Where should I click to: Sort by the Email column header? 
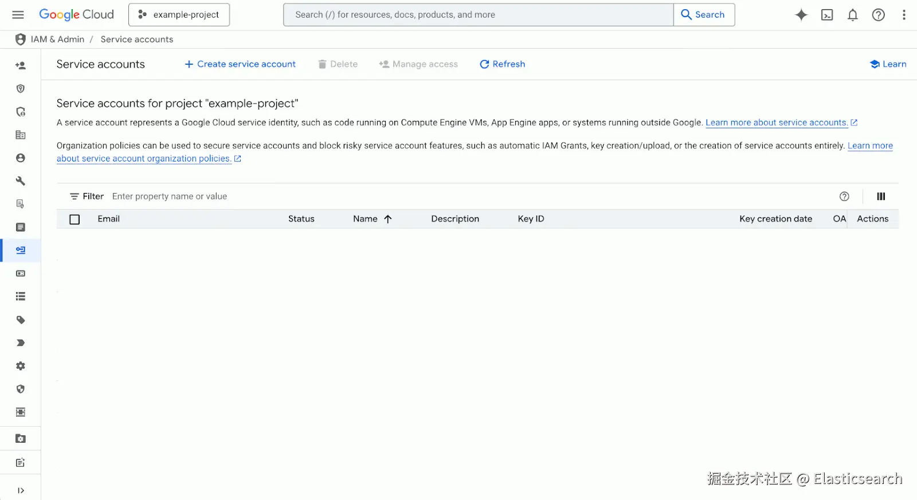click(x=108, y=219)
